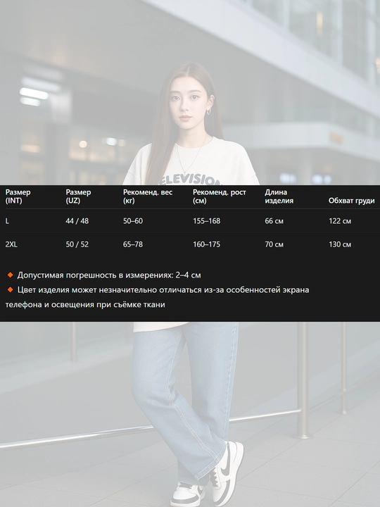This screenshot has width=380, height=507.
Task: Click the 'Обхват груди' column header
Action: pos(352,201)
